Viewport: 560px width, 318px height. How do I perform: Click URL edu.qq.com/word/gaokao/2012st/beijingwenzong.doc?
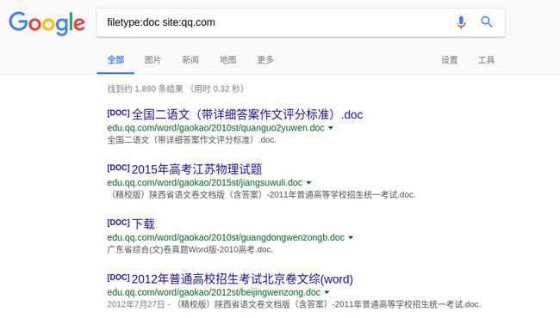(214, 292)
